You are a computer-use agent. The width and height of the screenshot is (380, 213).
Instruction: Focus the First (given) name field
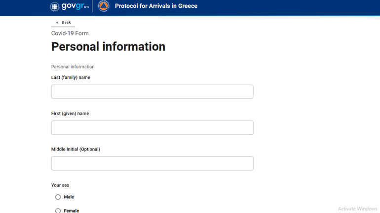152,127
